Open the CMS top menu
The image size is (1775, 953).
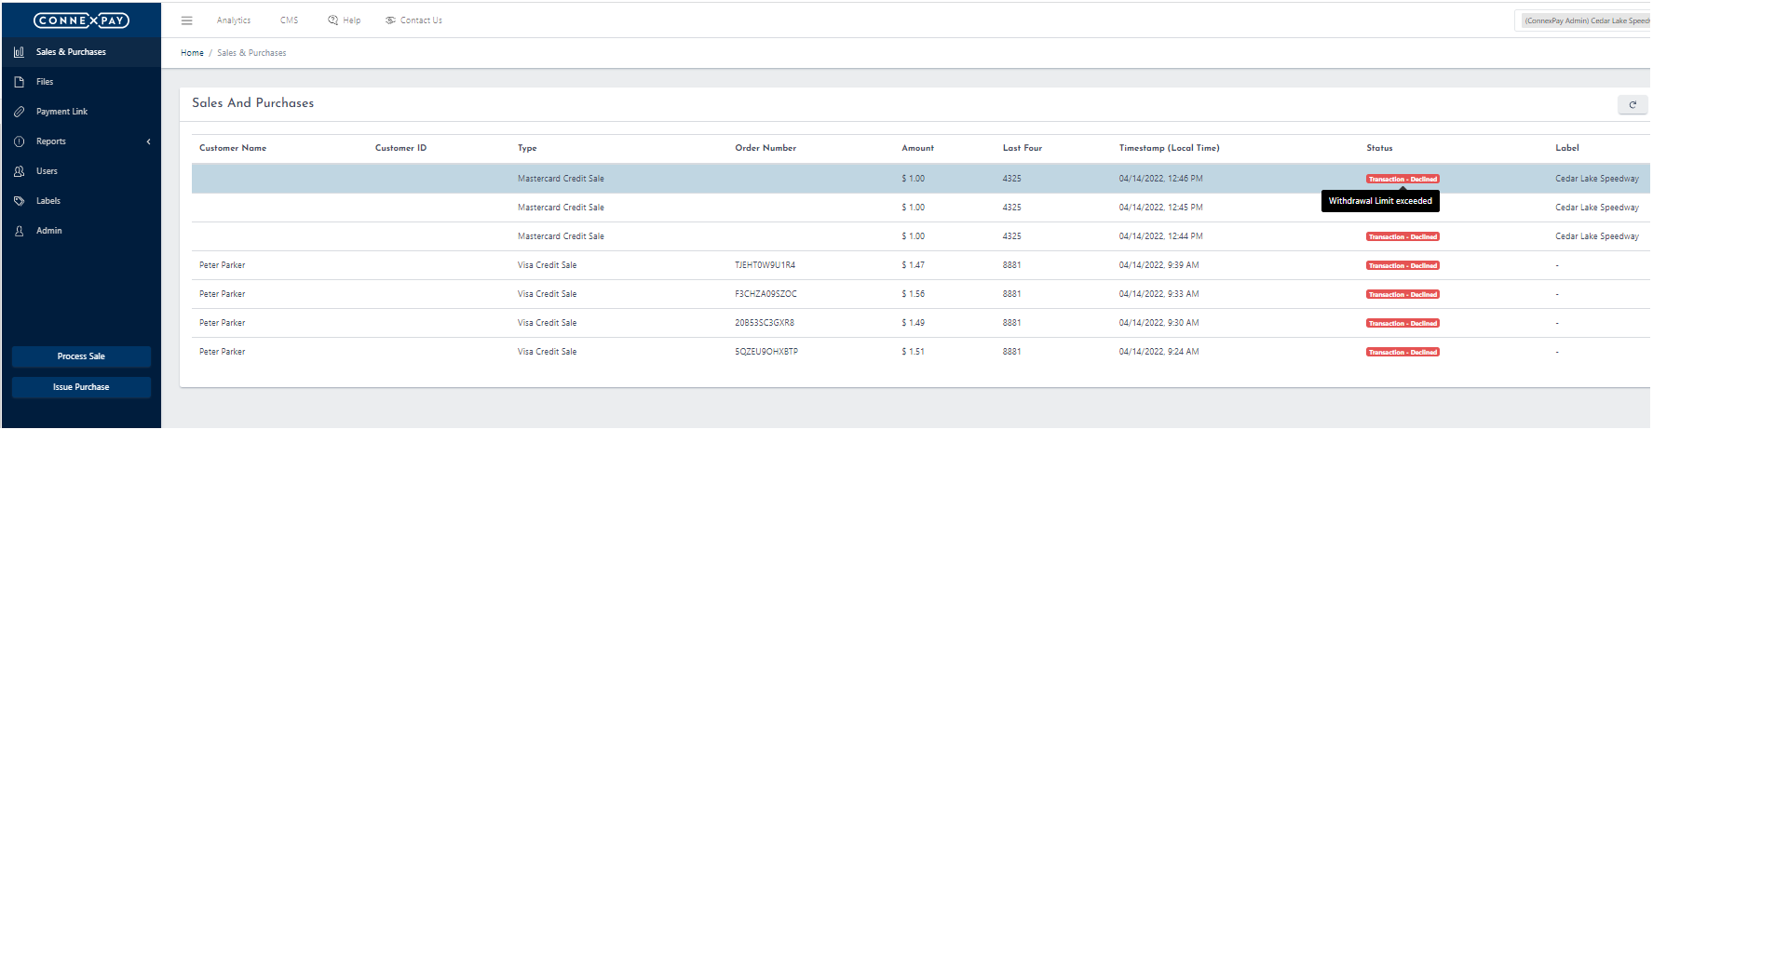290,20
